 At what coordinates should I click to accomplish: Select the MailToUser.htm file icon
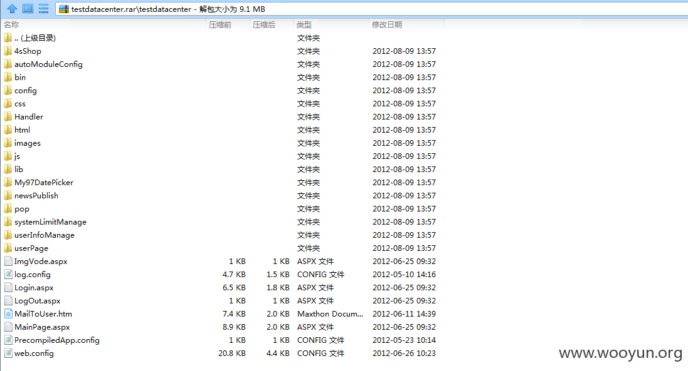(8, 313)
